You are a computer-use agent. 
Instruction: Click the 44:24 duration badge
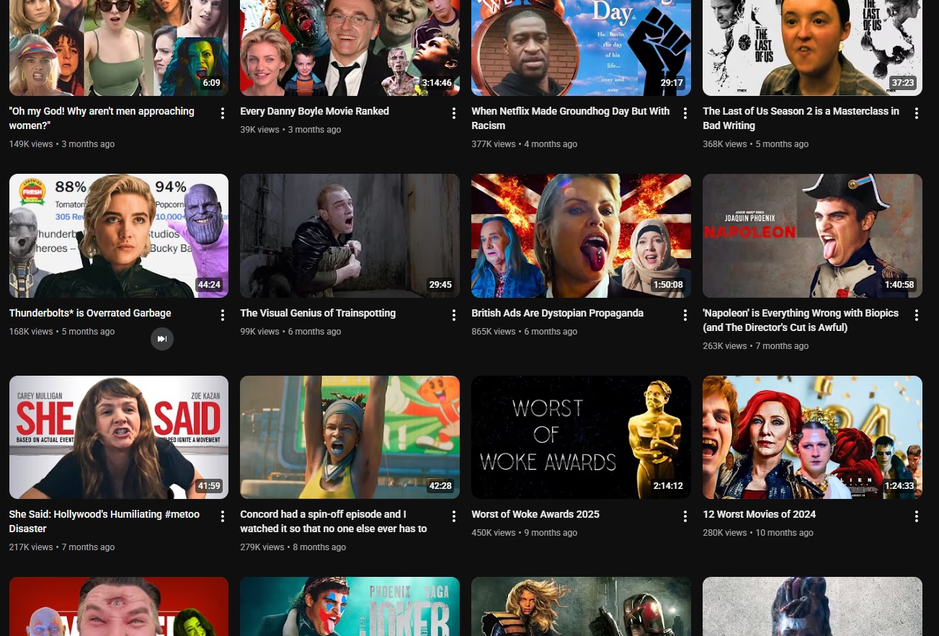coord(209,285)
